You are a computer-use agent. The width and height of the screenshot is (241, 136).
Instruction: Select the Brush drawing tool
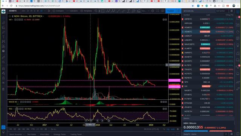click(3, 32)
